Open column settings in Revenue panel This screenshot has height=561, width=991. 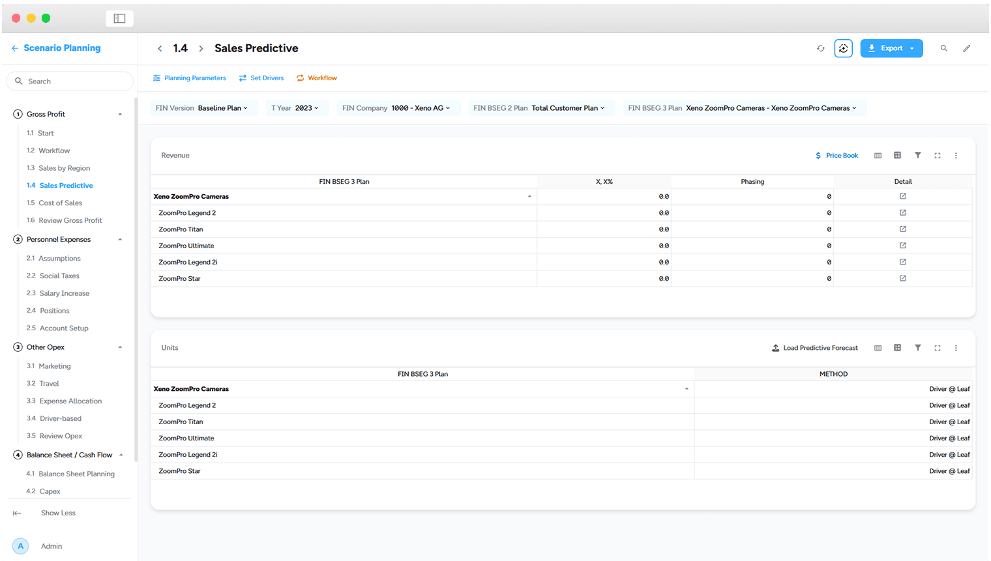878,156
